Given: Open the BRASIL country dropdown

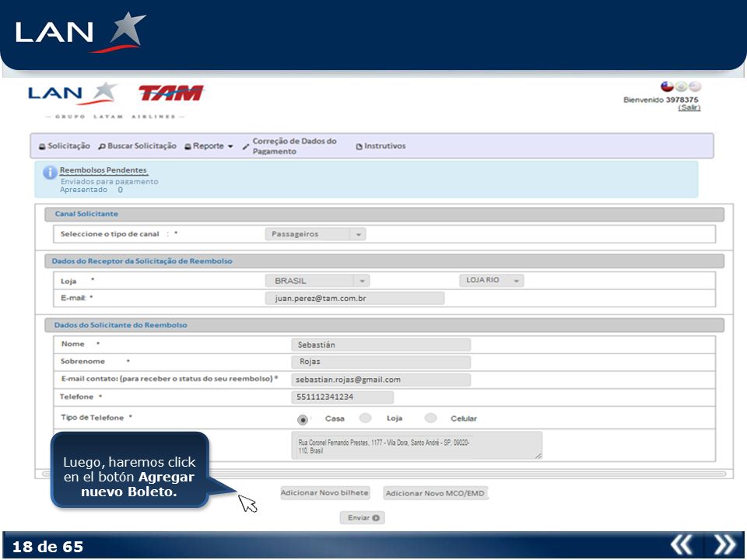Looking at the screenshot, I should [x=317, y=281].
